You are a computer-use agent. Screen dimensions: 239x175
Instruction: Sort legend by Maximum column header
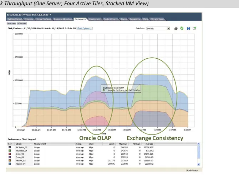(x=122, y=144)
